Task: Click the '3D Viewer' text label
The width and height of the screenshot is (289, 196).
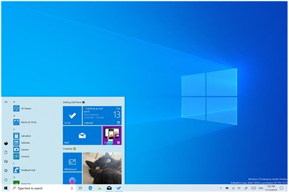Action: click(x=26, y=109)
